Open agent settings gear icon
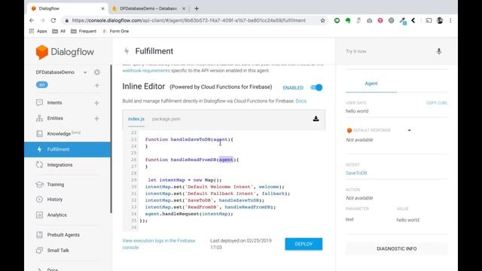 click(97, 72)
